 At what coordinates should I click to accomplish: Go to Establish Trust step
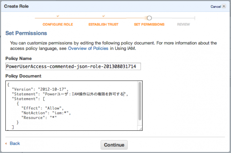104,24
